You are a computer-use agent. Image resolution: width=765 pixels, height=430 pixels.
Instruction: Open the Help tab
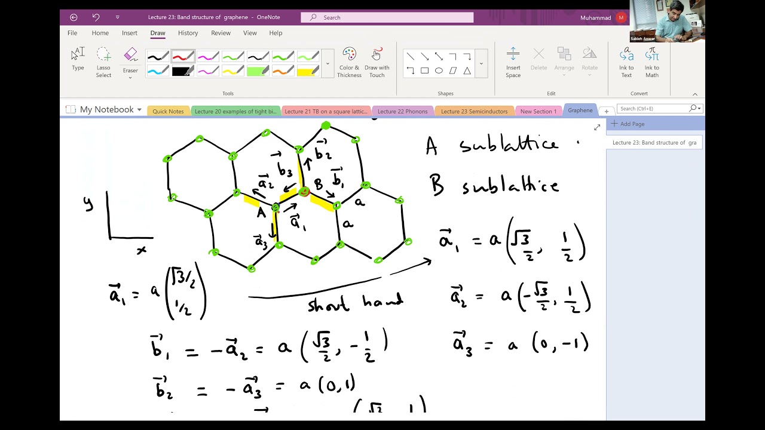276,33
